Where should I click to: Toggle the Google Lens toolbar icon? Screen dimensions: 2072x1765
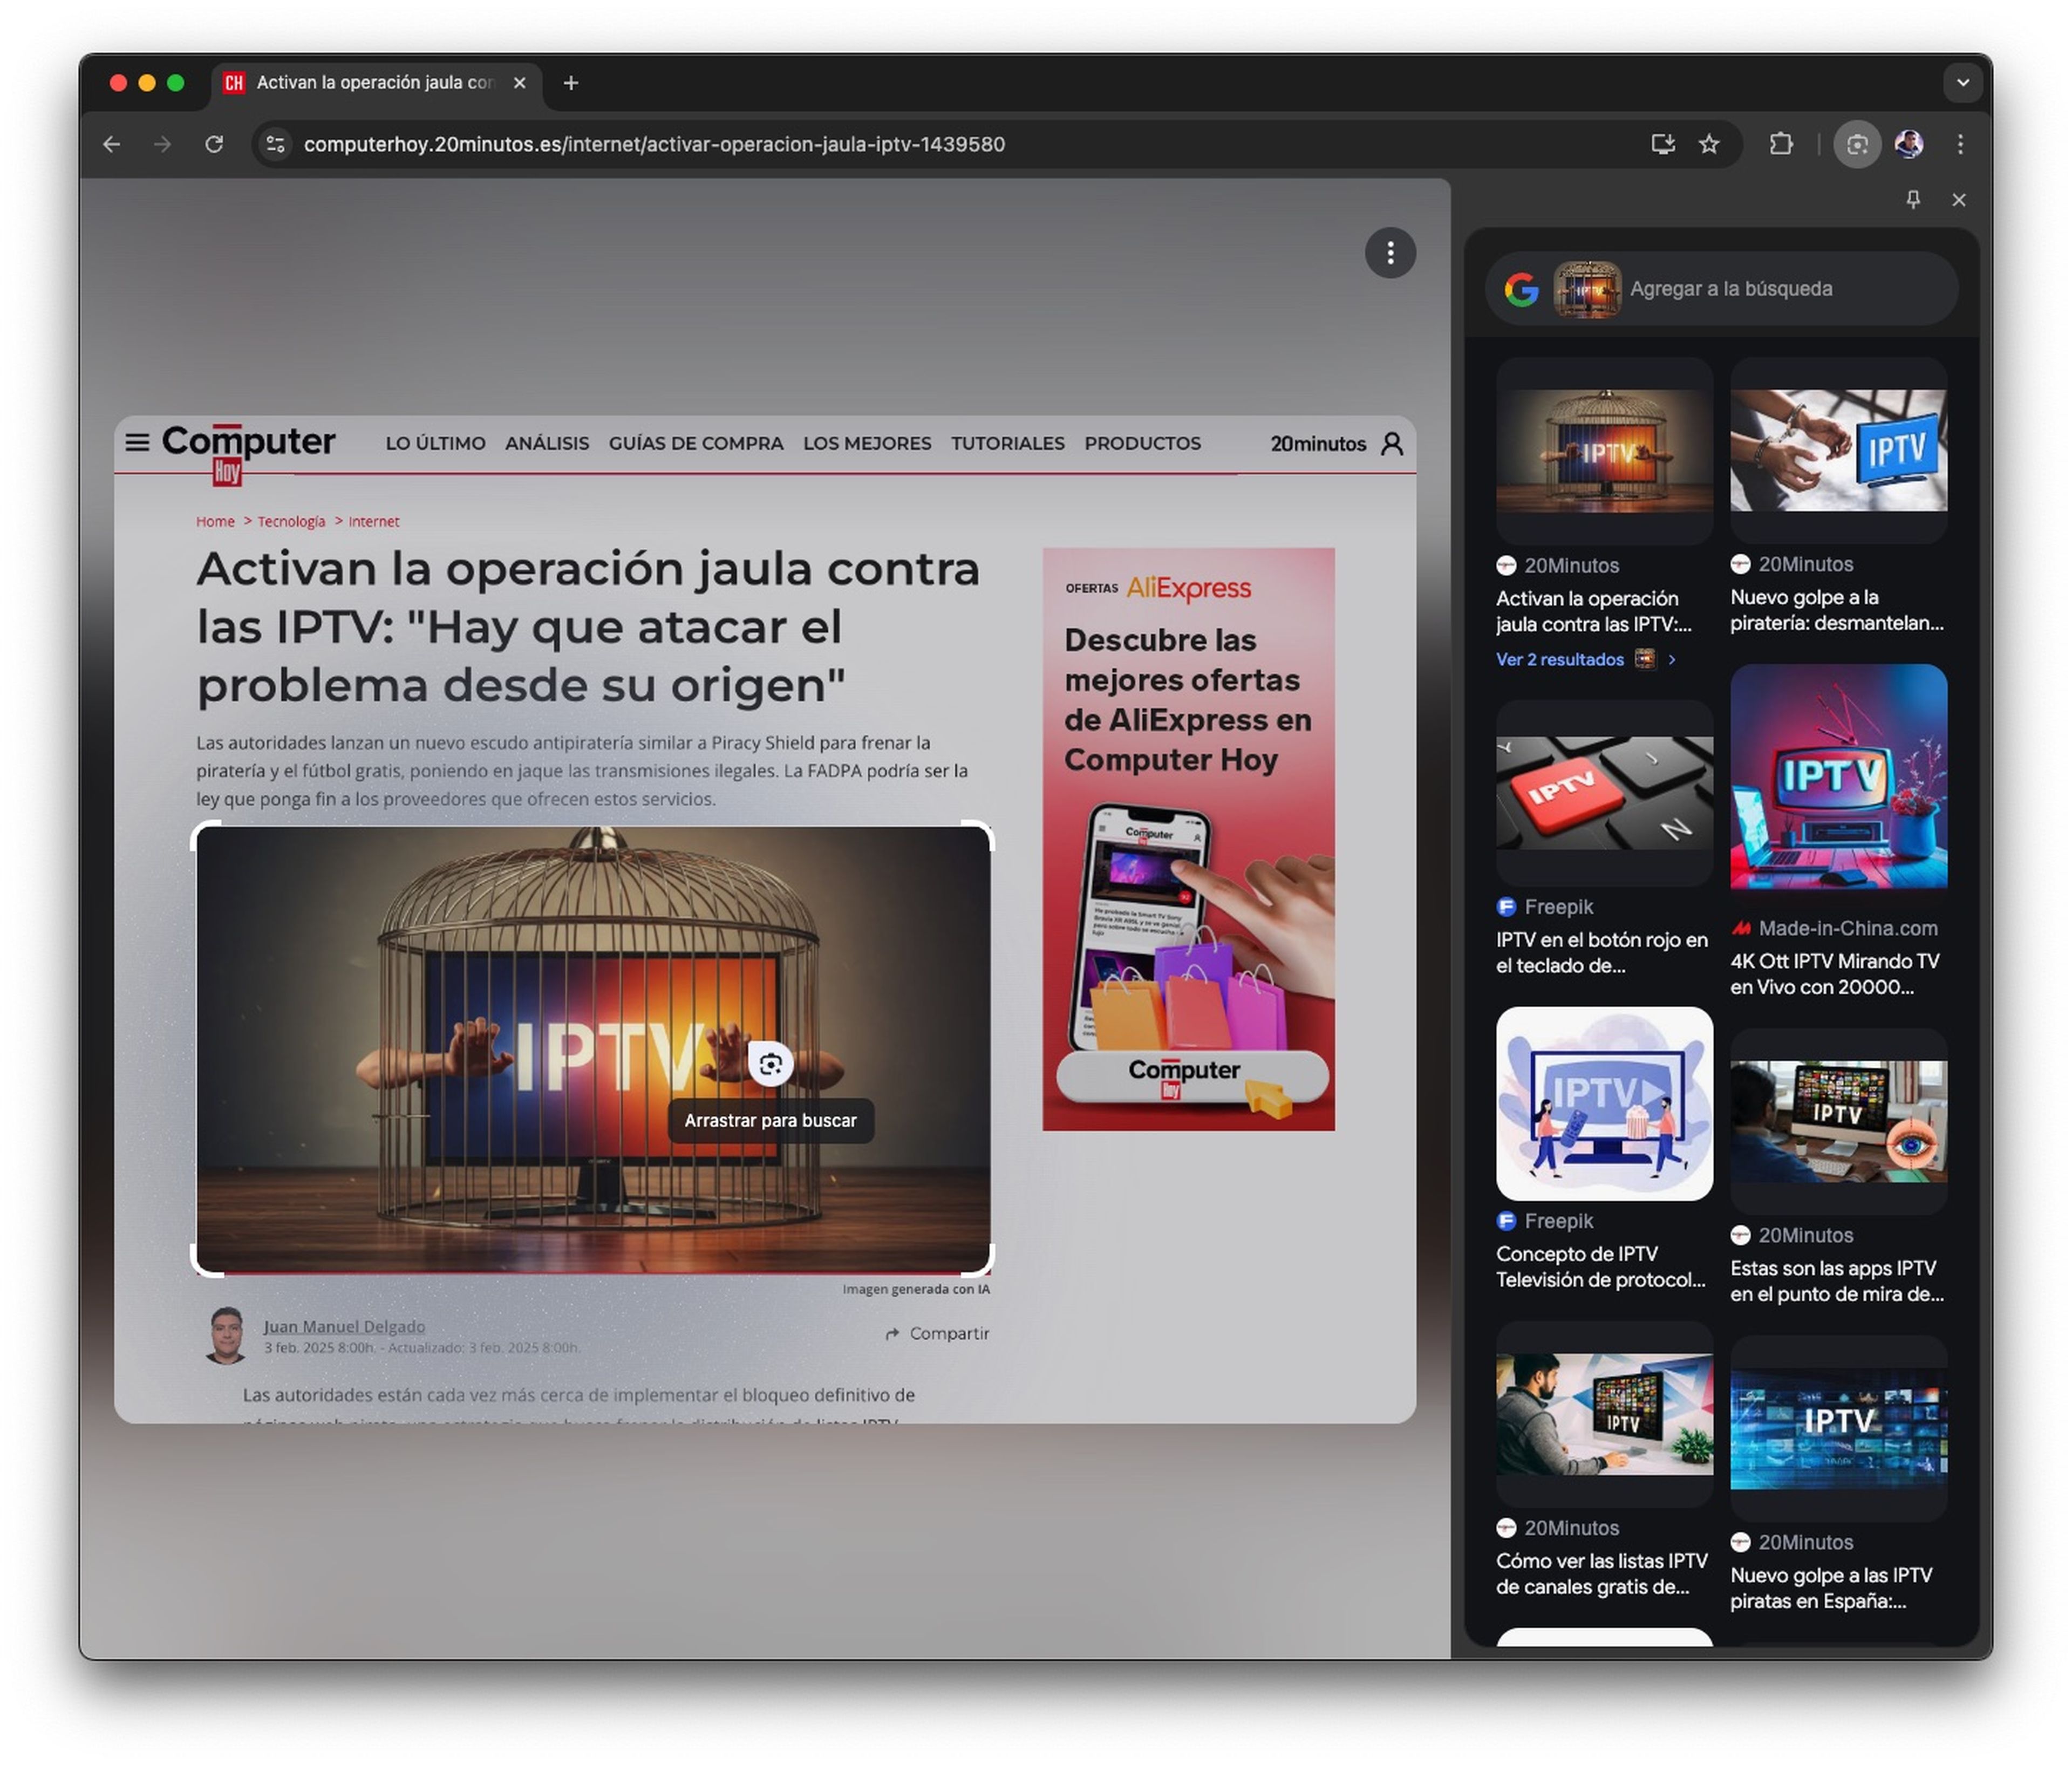tap(1856, 144)
